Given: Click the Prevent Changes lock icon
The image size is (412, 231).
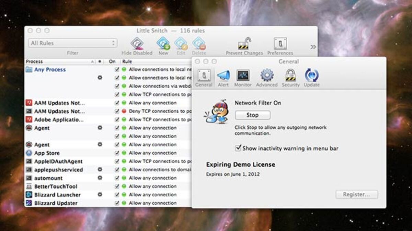Looking at the screenshot, I should [244, 44].
